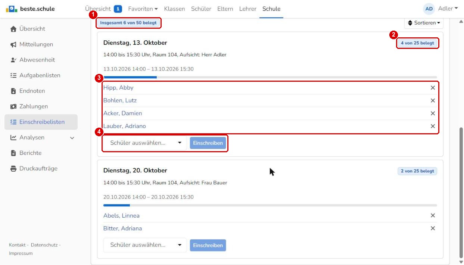464x265 pixels.
Task: Open student link Hipp, Abby
Action: tap(118, 88)
